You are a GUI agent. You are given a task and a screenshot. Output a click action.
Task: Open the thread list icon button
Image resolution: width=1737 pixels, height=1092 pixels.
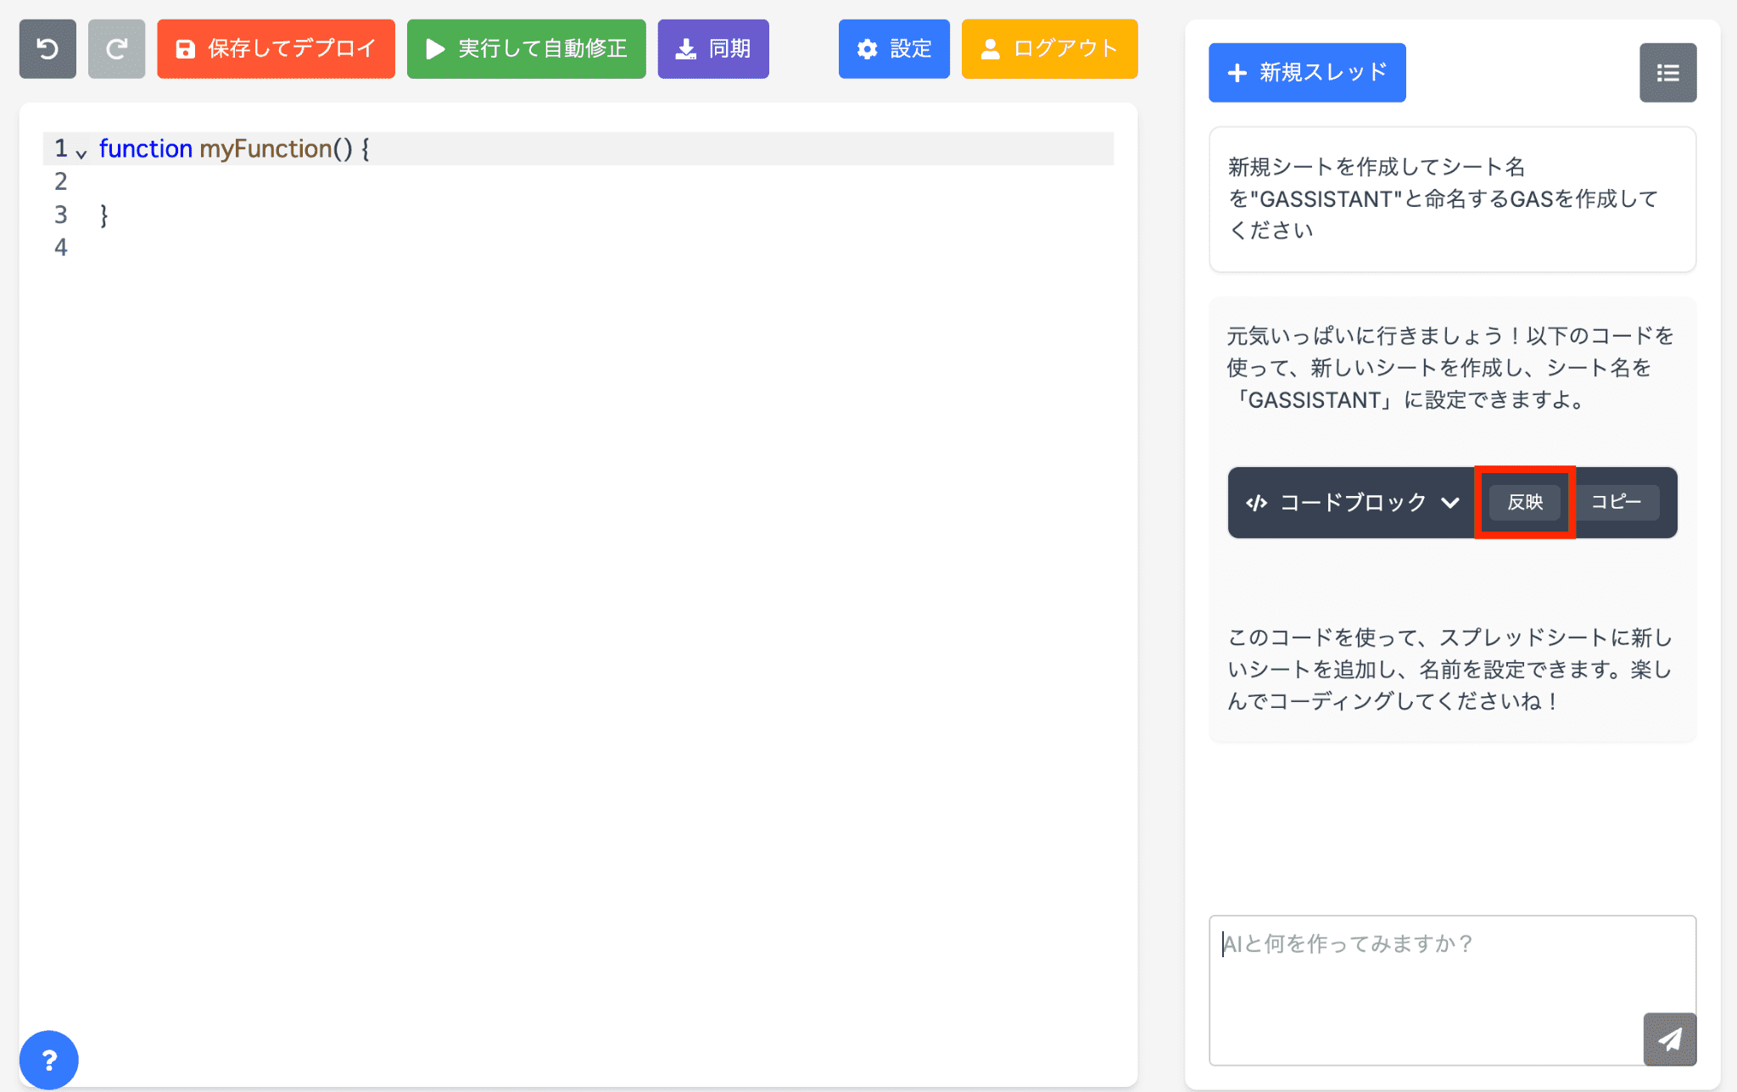click(1667, 73)
